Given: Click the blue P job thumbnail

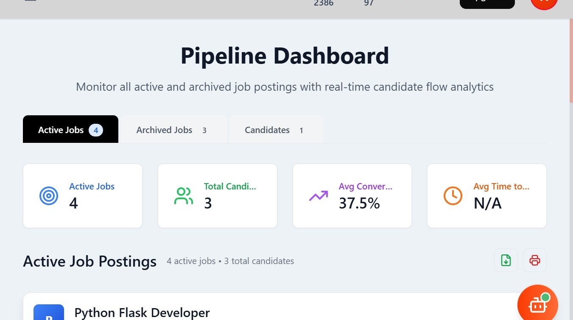Looking at the screenshot, I should pos(49,313).
